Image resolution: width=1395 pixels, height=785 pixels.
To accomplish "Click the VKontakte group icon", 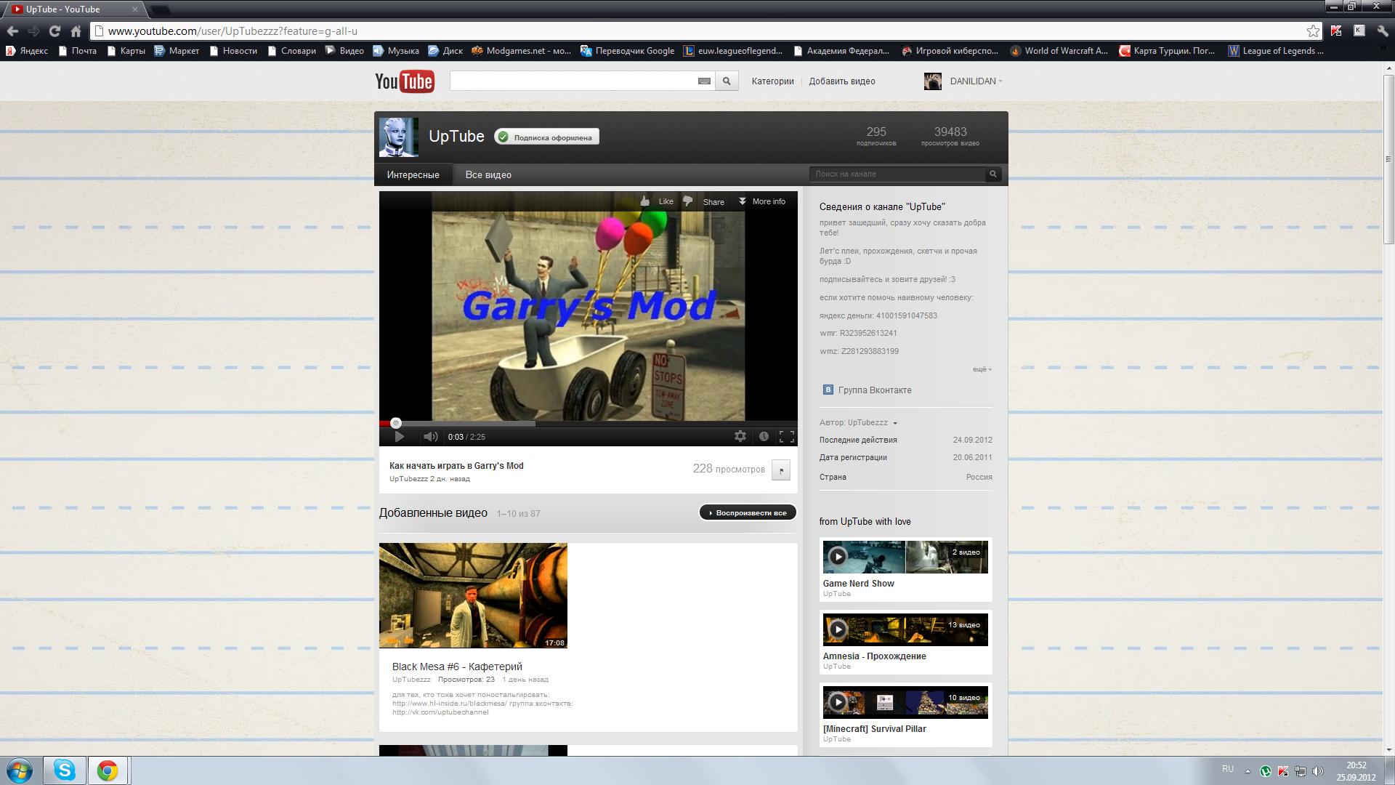I will coord(828,390).
